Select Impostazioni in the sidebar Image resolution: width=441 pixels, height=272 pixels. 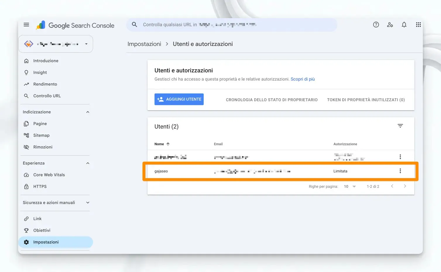point(56,242)
